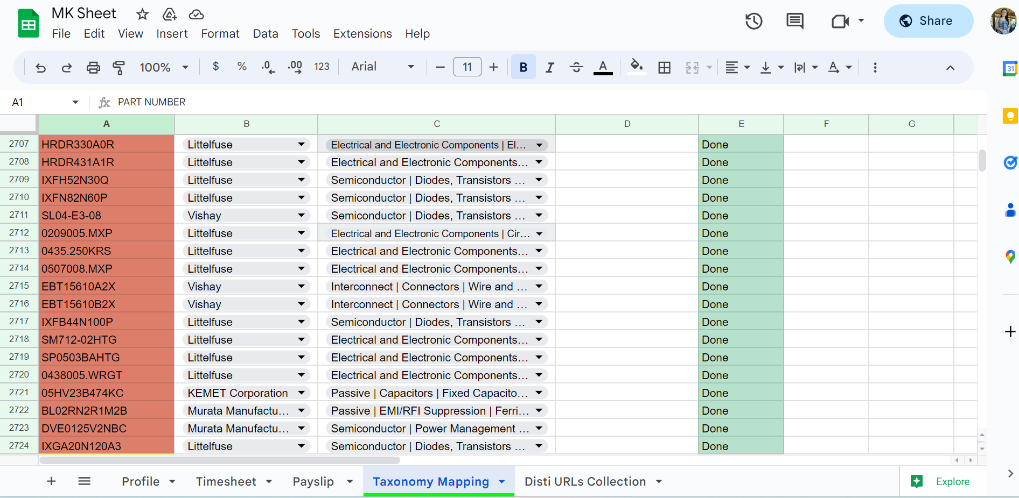The width and height of the screenshot is (1019, 498).
Task: Open the Format menu
Action: coord(220,34)
